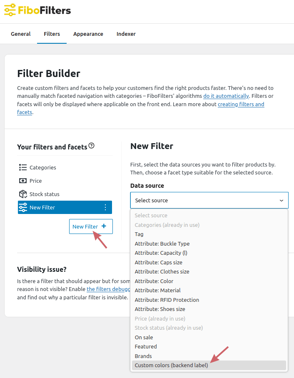
Task: Open the filters debugger link
Action: click(x=109, y=289)
